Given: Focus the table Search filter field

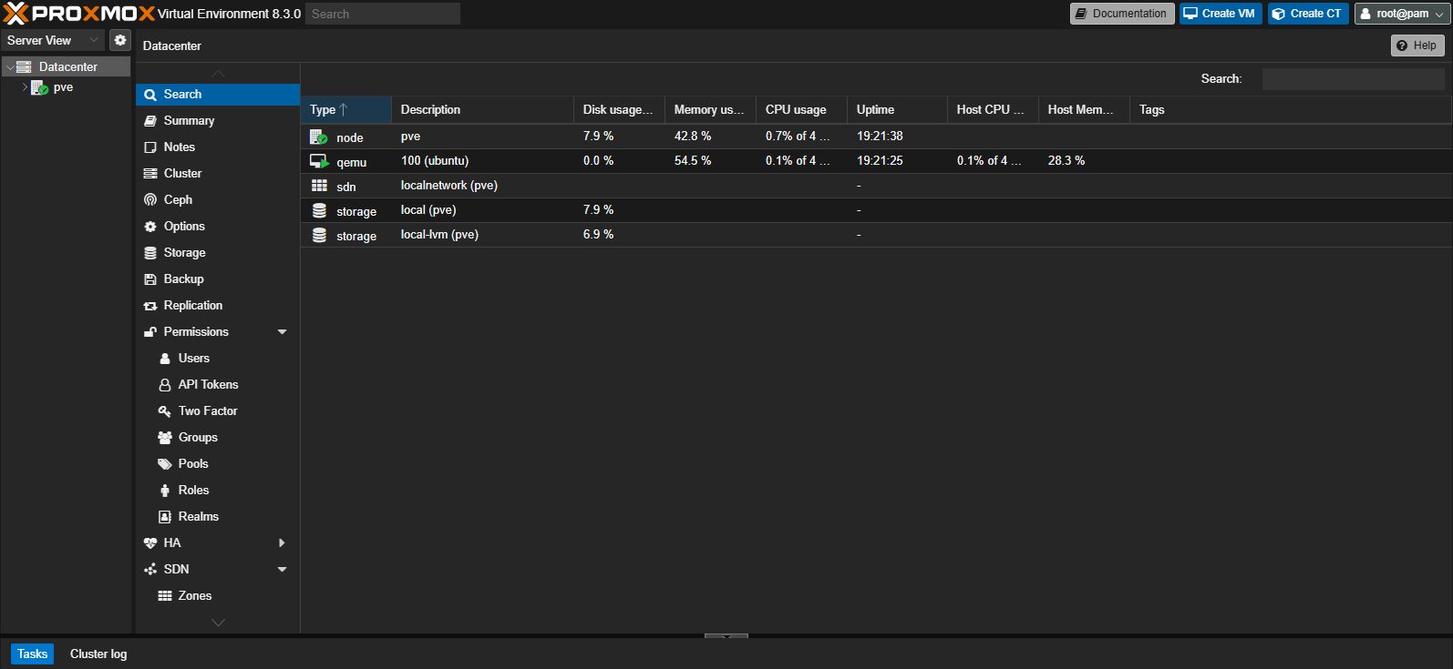Looking at the screenshot, I should [1354, 79].
